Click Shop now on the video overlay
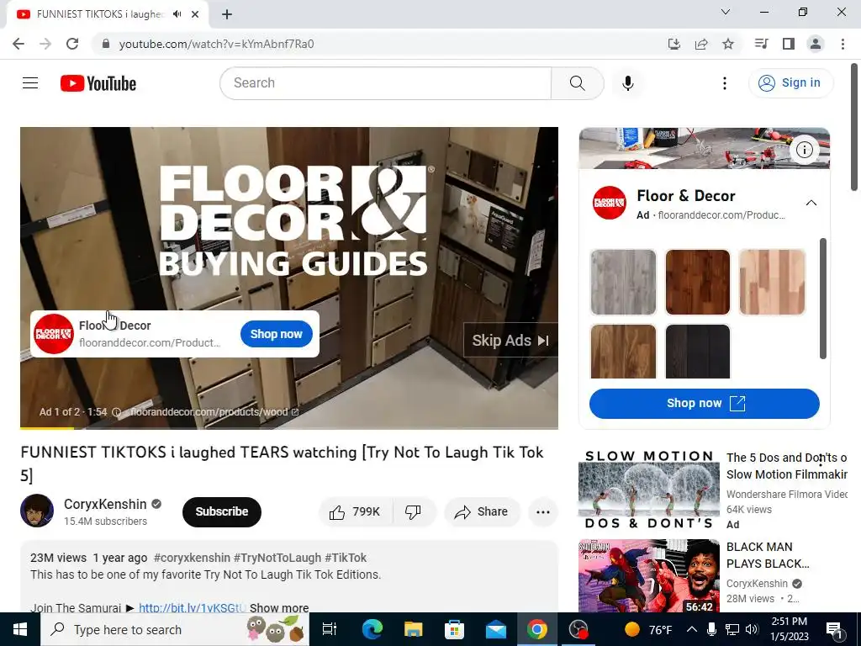The image size is (861, 646). click(x=276, y=334)
